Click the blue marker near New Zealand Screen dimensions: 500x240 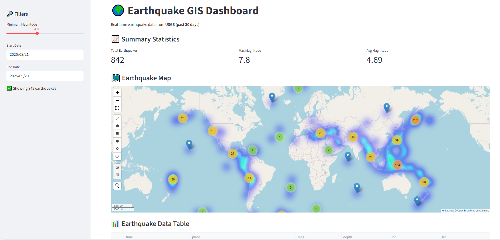click(417, 201)
